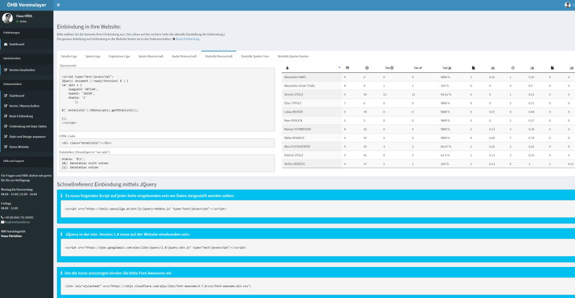Select the Mirko NOVACIC row name
The width and height of the screenshot is (575, 298).
pos(294,138)
